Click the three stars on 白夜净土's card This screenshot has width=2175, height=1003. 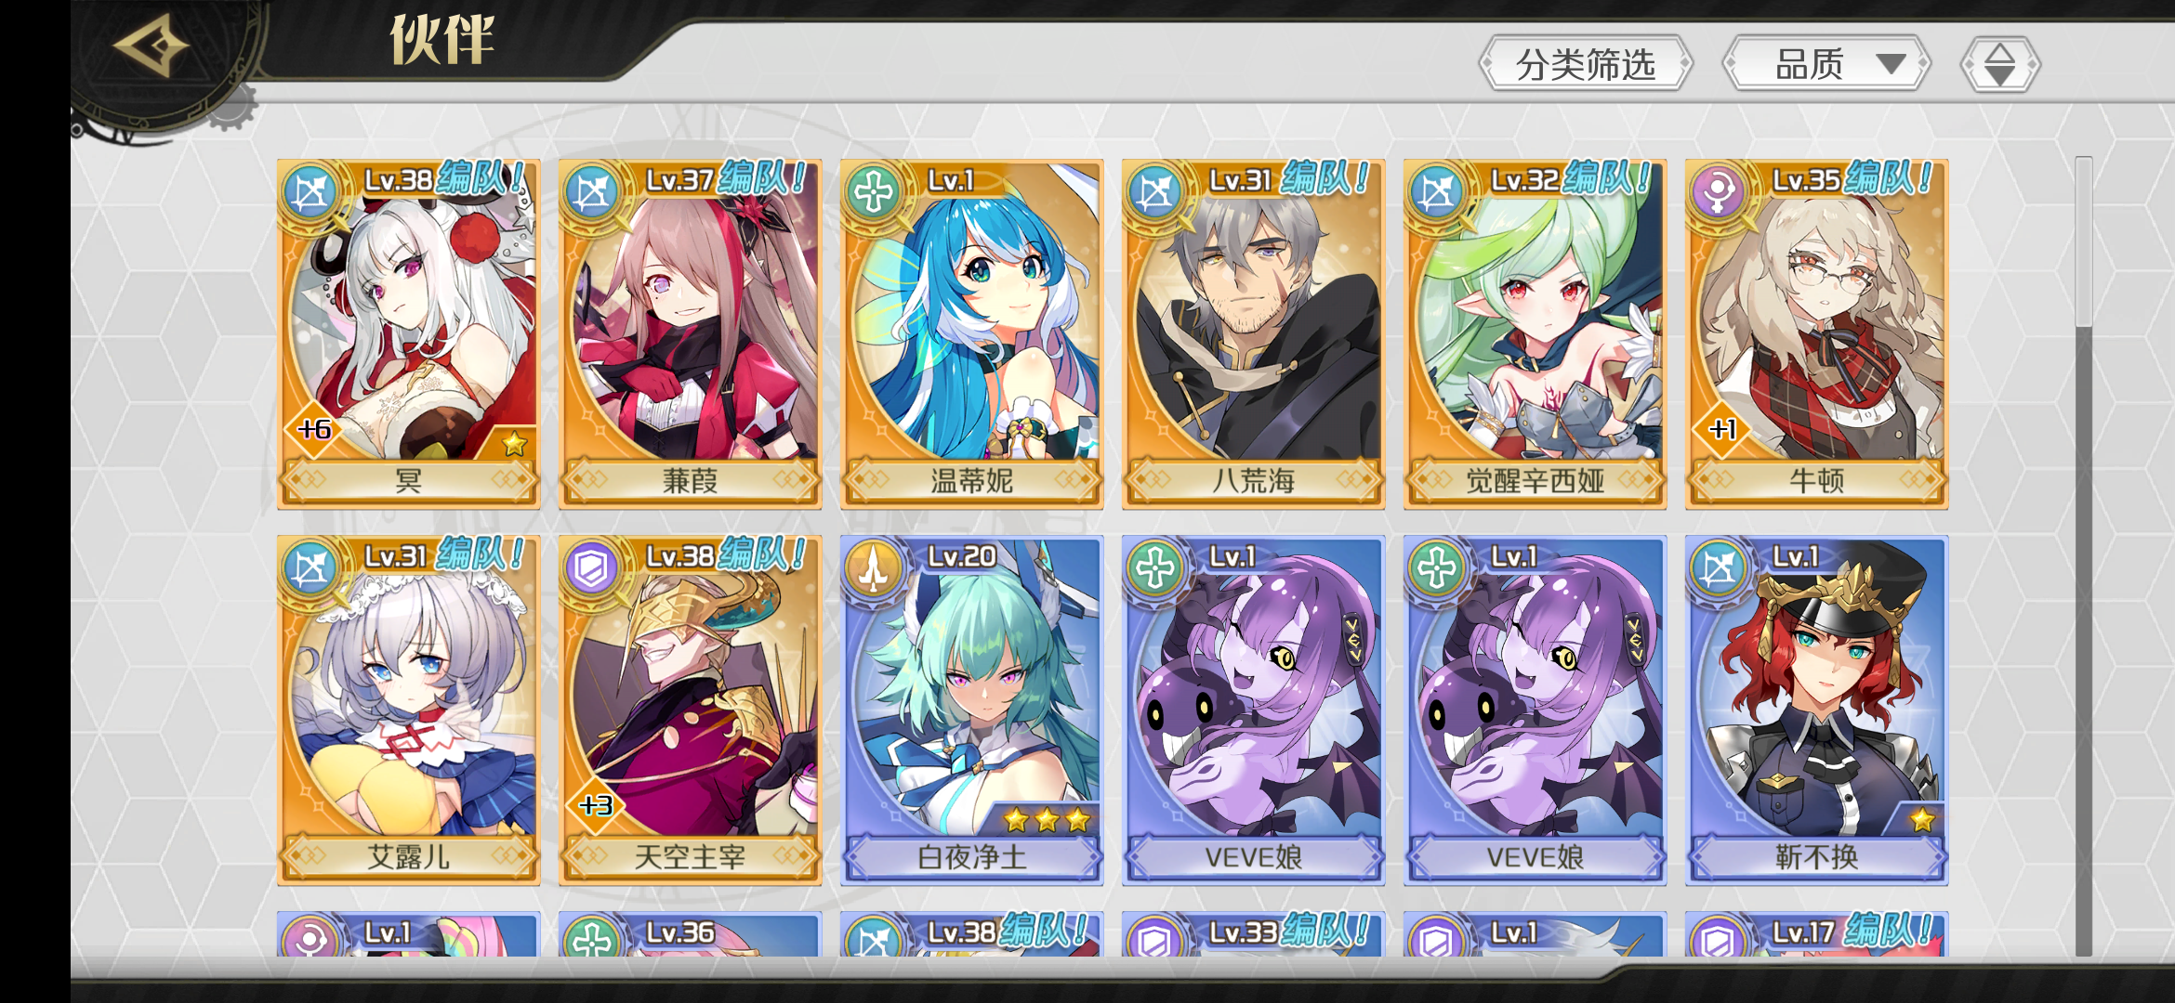[x=1047, y=820]
